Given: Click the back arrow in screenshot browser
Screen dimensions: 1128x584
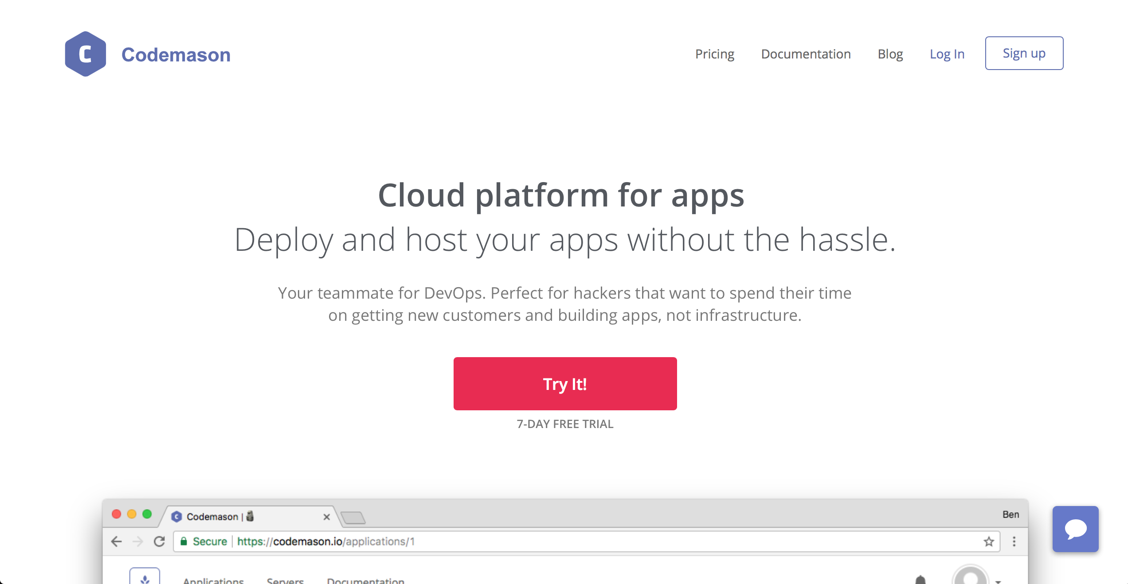Looking at the screenshot, I should pyautogui.click(x=117, y=541).
